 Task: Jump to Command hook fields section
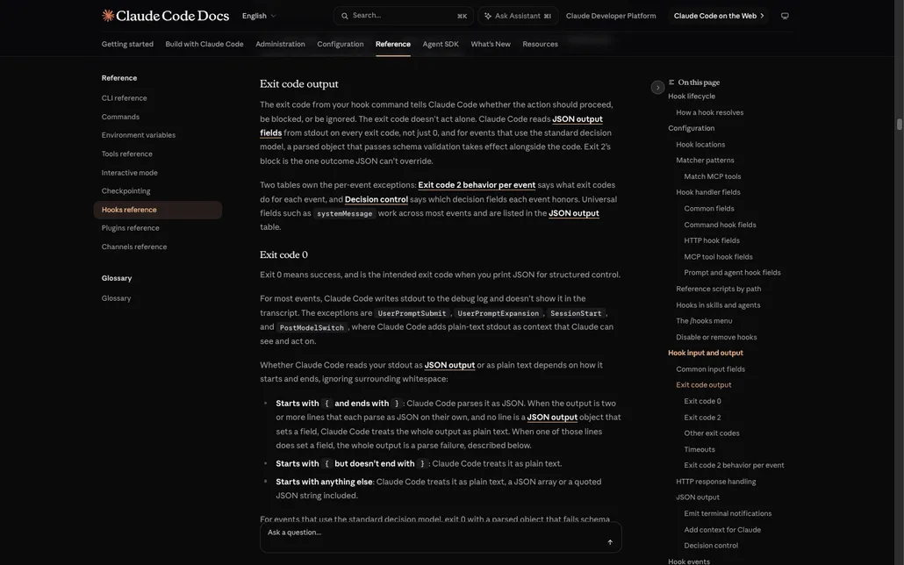[720, 225]
